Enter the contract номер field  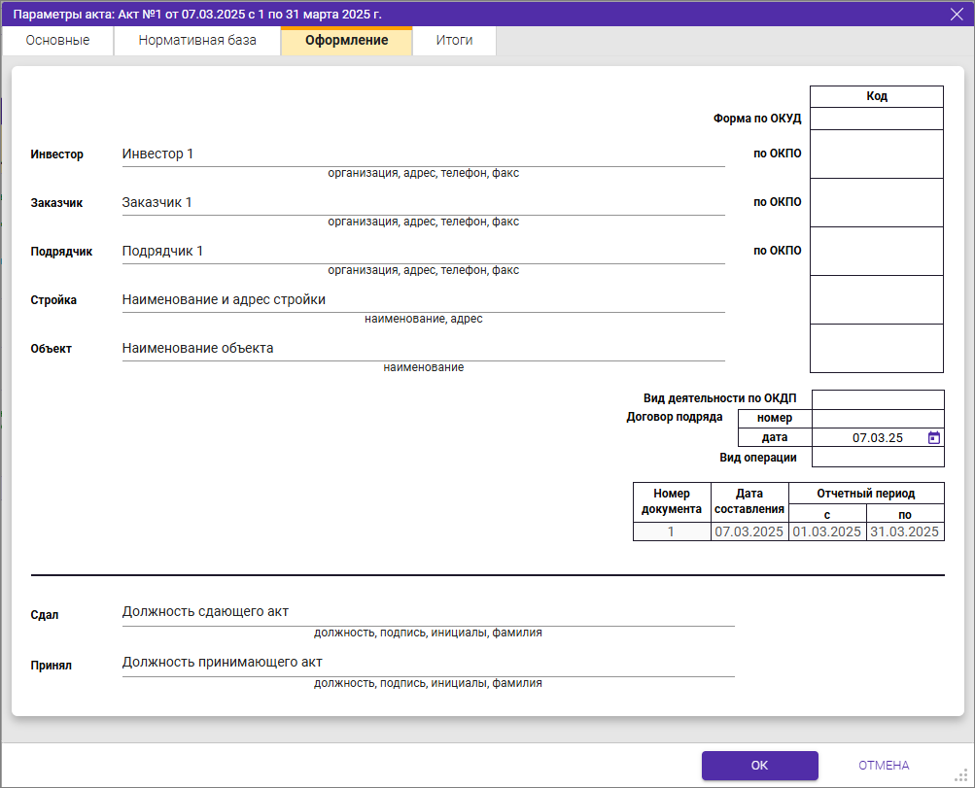click(877, 419)
